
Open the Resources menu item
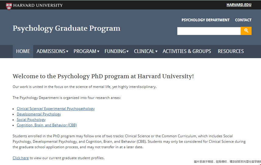pos(231,51)
